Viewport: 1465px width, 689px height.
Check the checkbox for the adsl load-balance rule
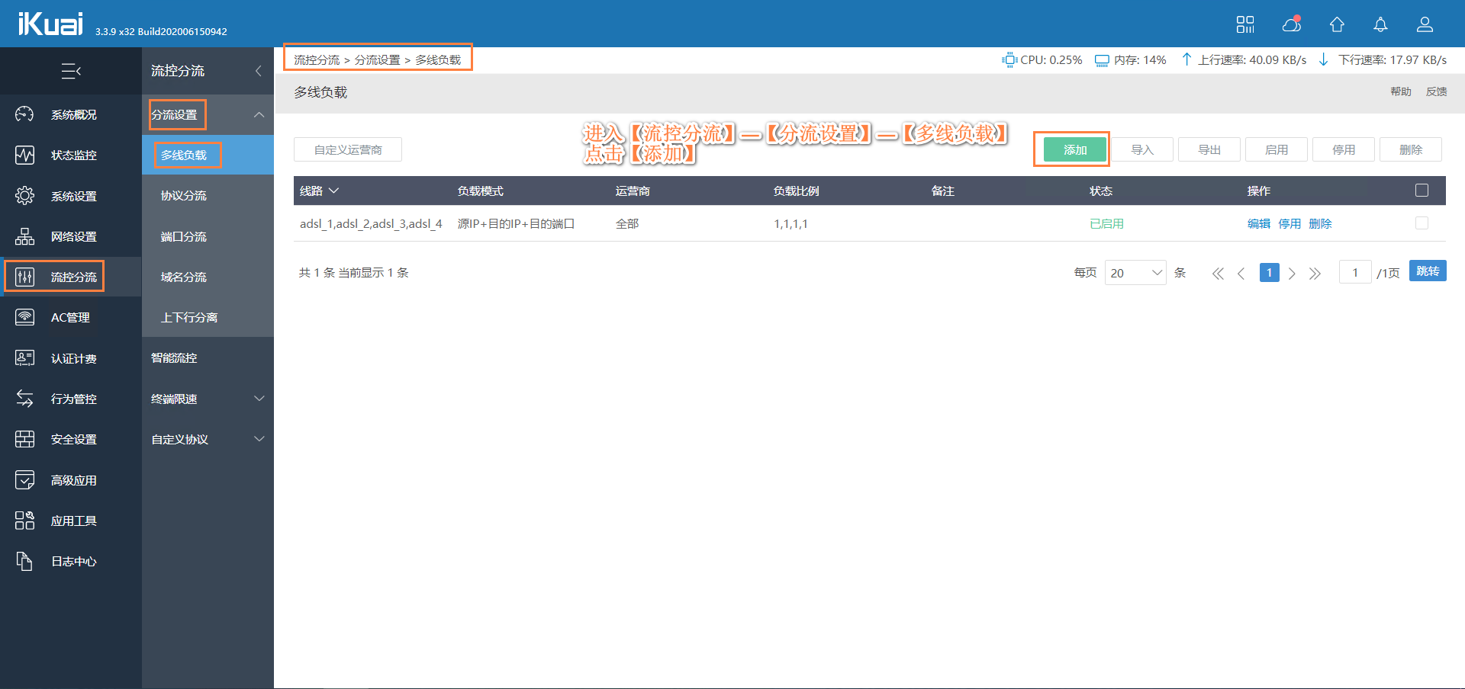[1421, 223]
